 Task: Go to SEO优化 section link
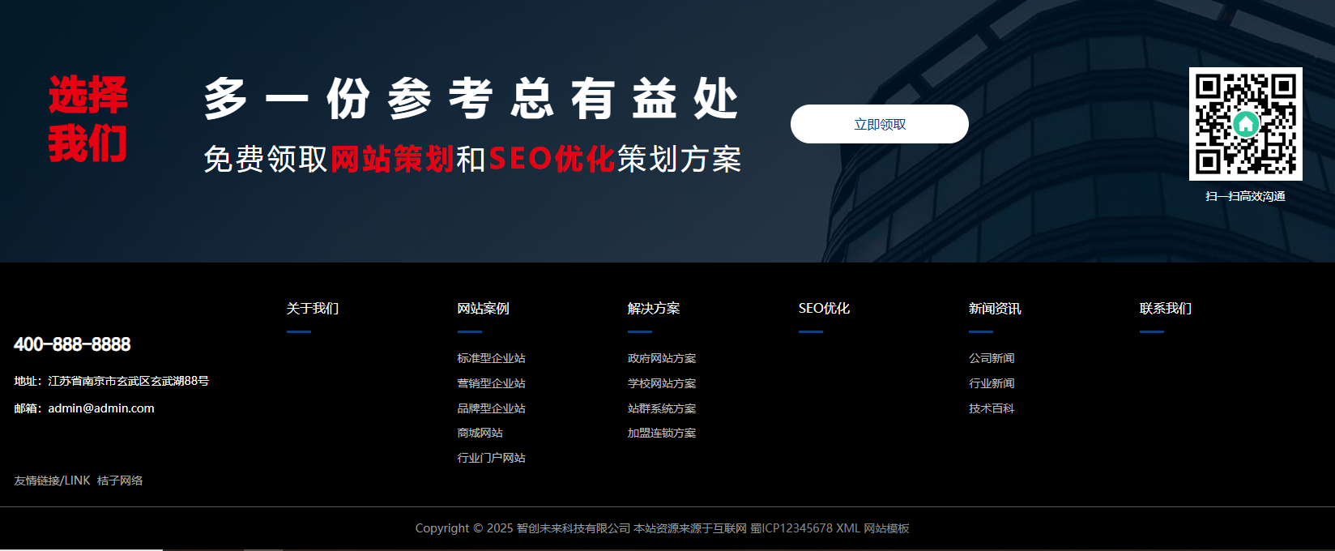point(824,309)
